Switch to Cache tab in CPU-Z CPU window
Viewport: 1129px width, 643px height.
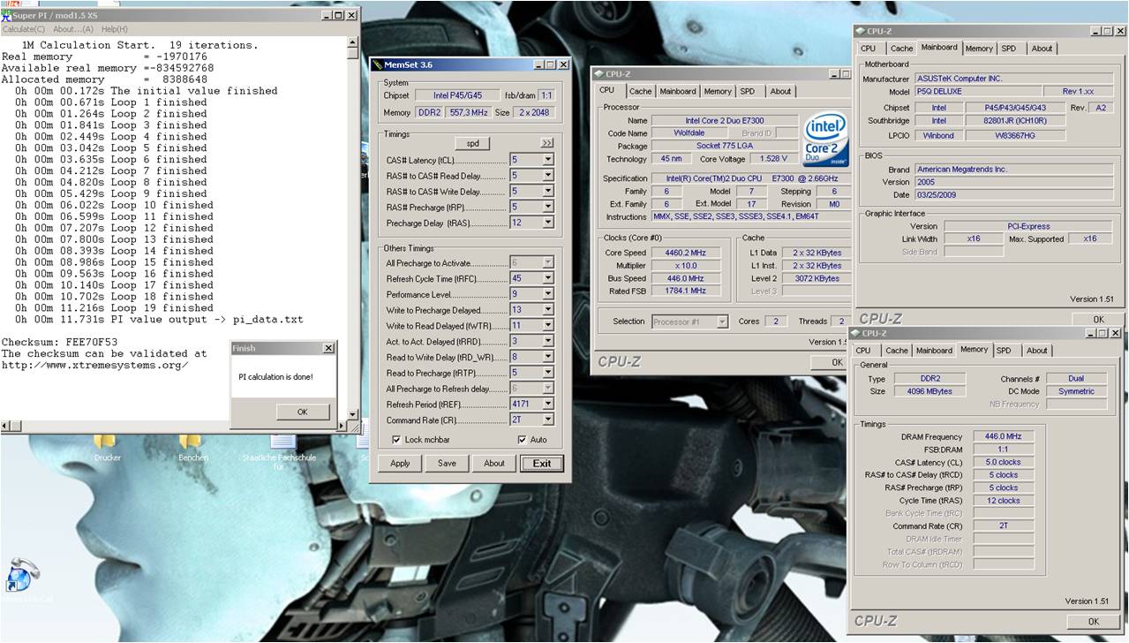tap(641, 91)
